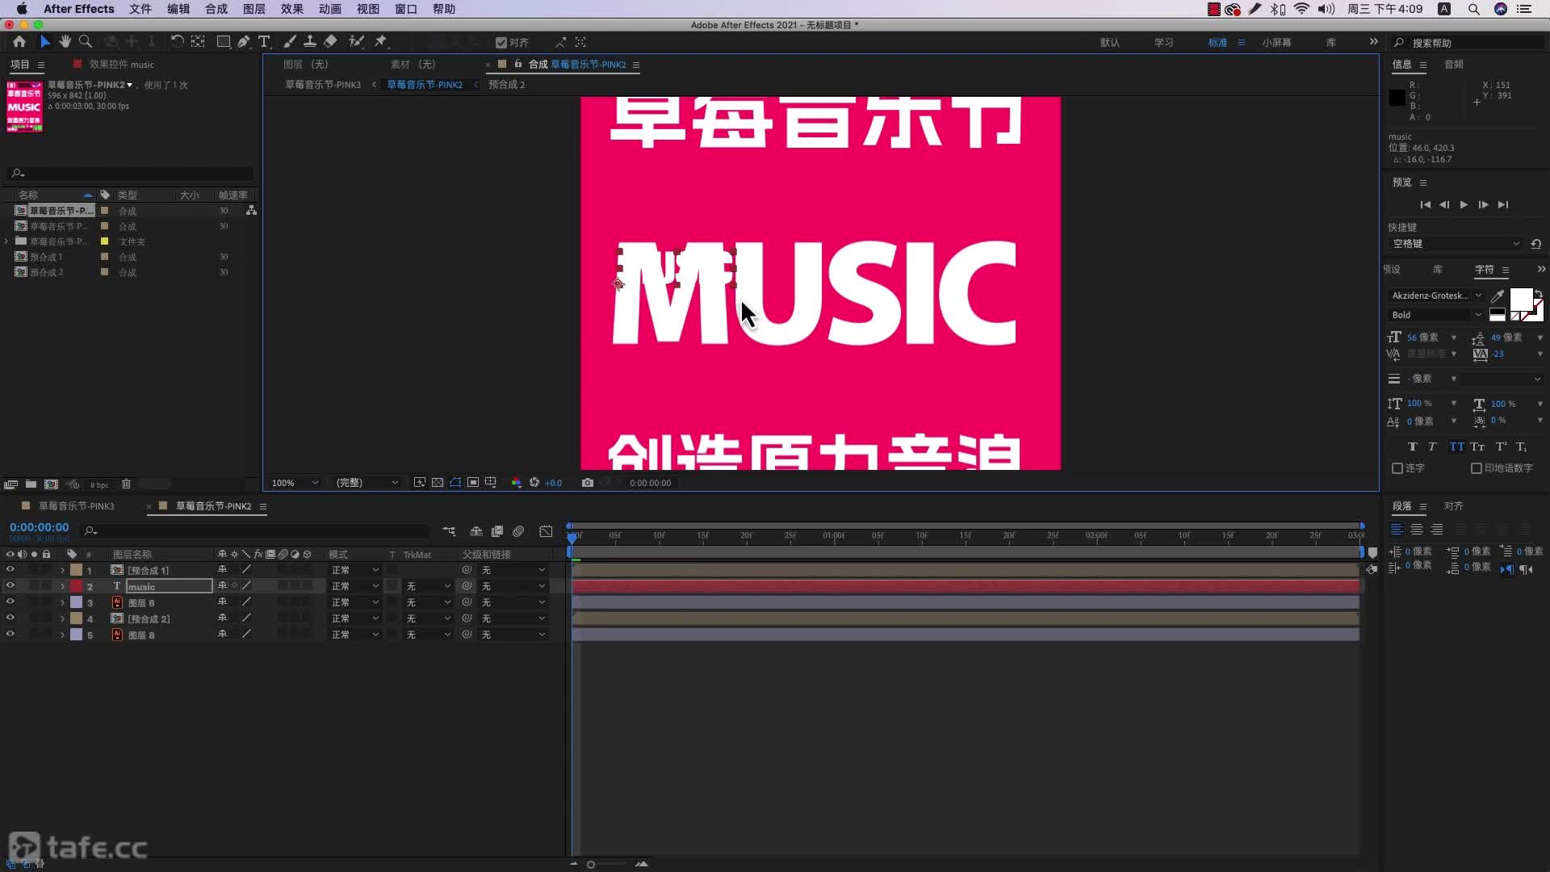
Task: Select the Eraser tool
Action: pos(330,41)
